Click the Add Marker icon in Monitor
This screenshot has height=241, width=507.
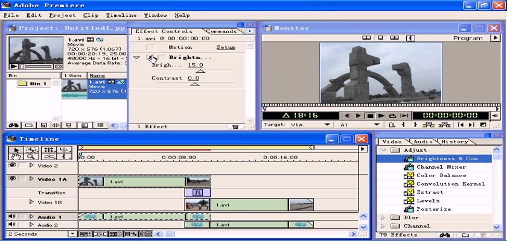[x=392, y=125]
